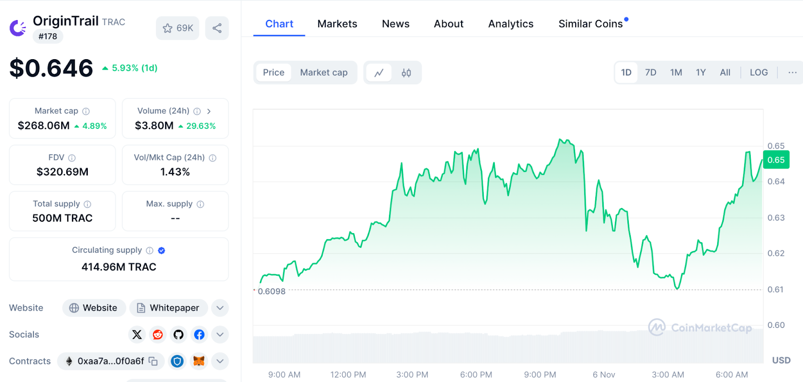
Task: Click the Ethereum contract chain icon
Action: (69, 361)
